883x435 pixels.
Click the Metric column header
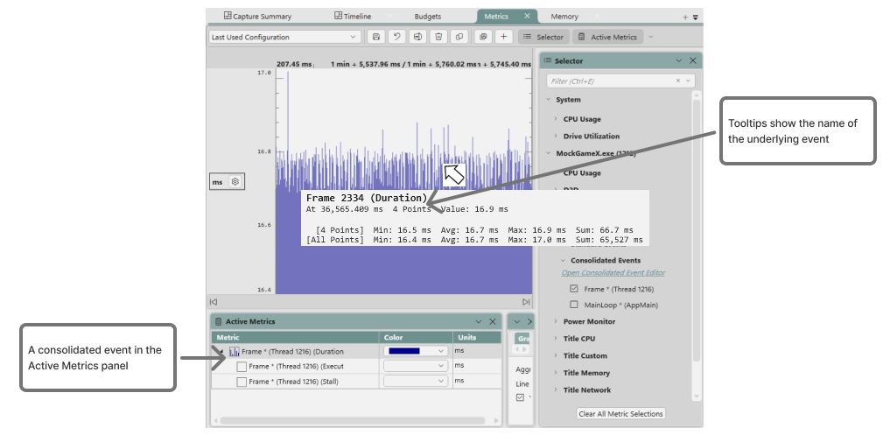click(295, 338)
